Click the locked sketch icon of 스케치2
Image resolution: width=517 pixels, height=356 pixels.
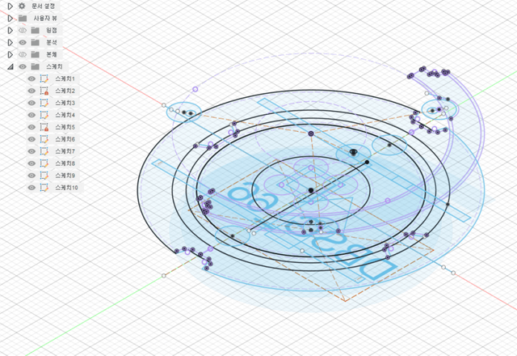[x=44, y=91]
